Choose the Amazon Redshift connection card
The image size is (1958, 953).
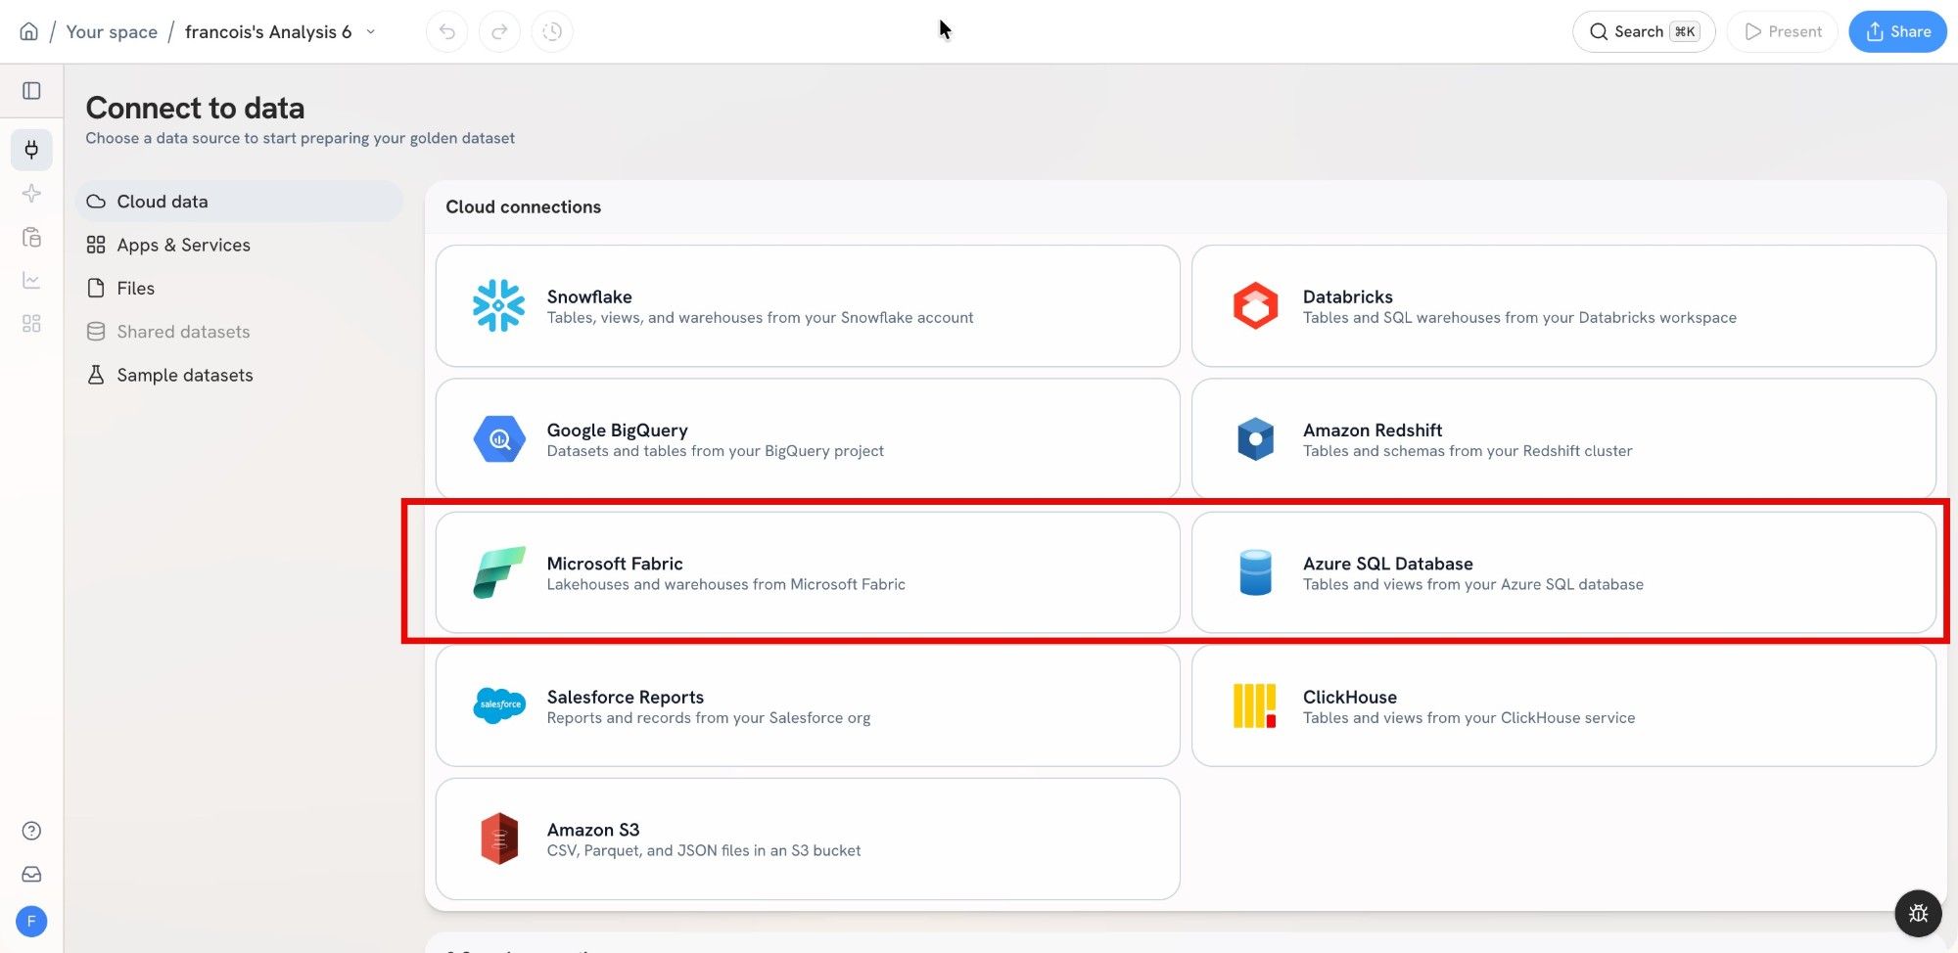(x=1563, y=439)
